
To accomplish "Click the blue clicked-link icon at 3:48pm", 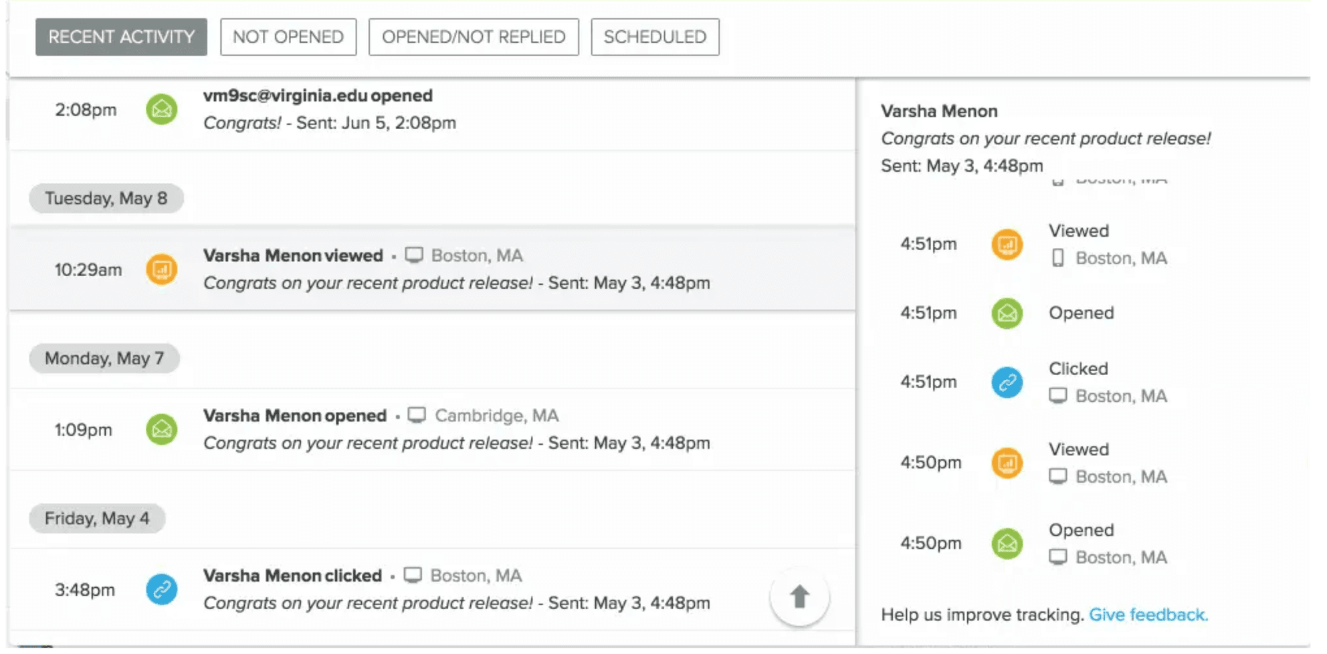I will (x=161, y=590).
